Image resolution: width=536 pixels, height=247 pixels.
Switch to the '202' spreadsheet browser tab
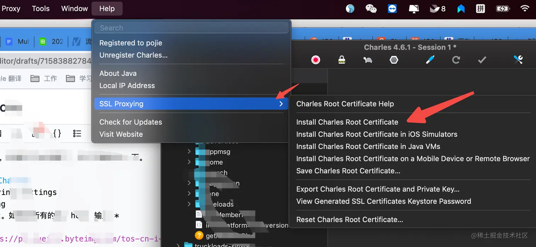(x=52, y=41)
